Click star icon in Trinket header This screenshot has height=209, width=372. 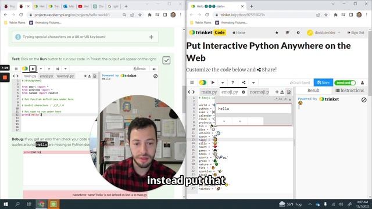(x=277, y=33)
